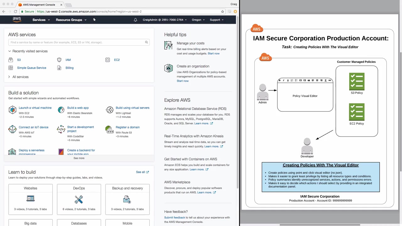
Task: Collapse the Recently visited services section
Action: (28, 51)
